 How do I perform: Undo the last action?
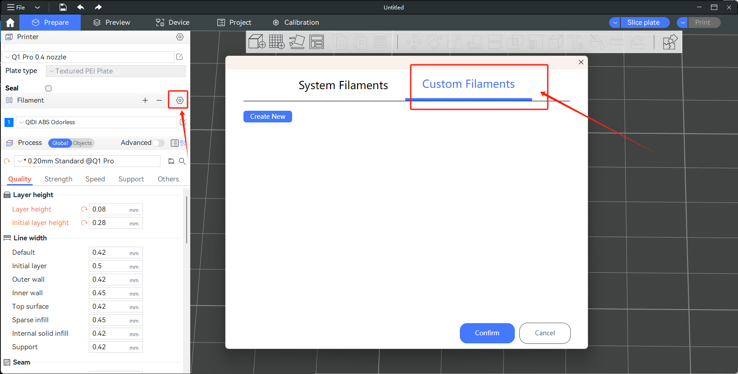81,7
